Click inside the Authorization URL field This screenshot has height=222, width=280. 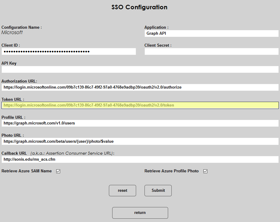[140, 87]
